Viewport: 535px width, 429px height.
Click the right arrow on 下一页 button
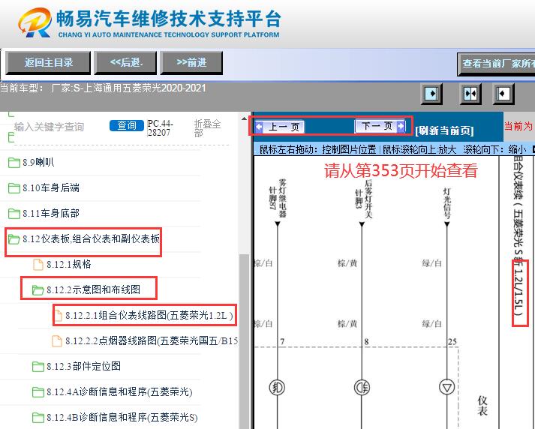[x=401, y=126]
